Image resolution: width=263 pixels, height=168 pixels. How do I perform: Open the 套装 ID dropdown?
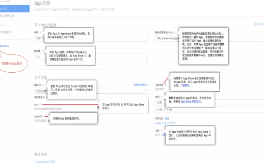pos(91,91)
